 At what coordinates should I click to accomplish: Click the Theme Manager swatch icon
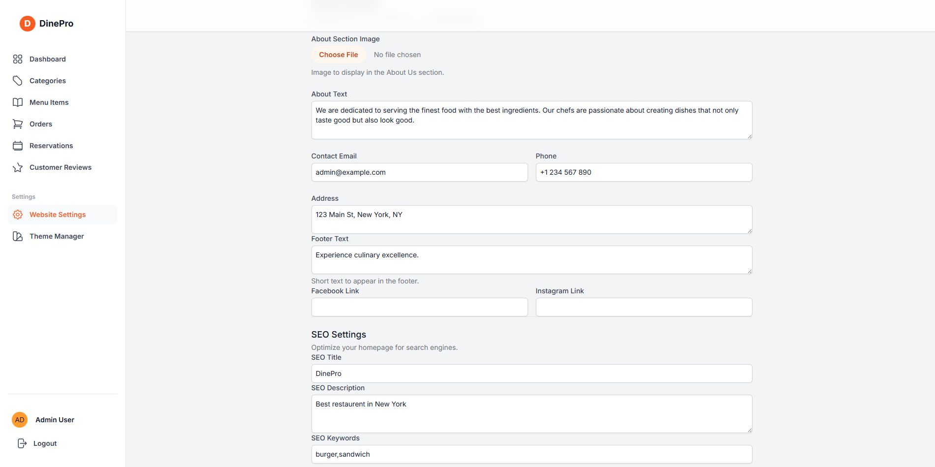tap(18, 236)
